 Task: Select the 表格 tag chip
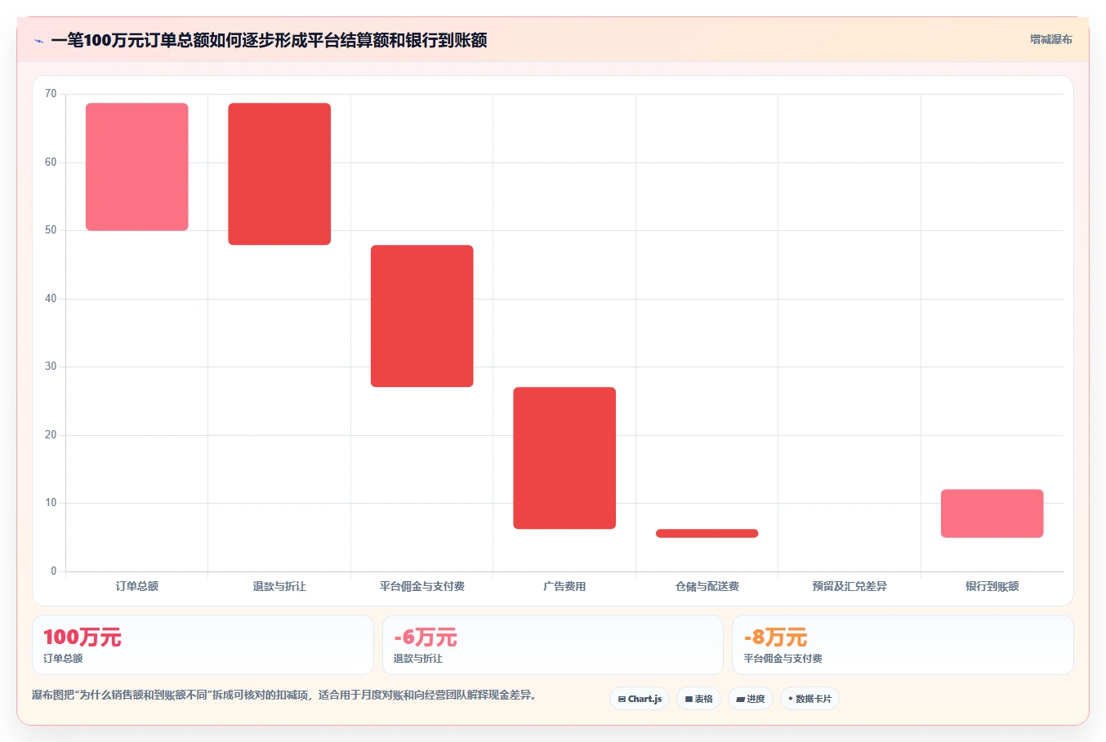click(698, 699)
